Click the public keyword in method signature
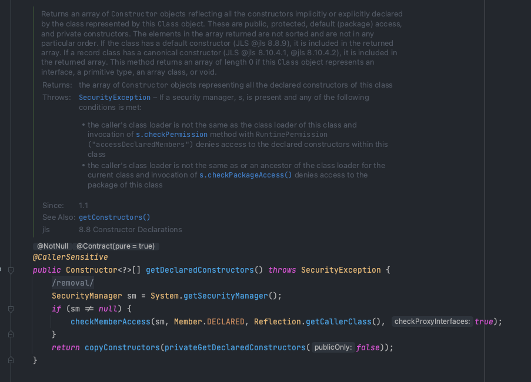This screenshot has width=531, height=382. pyautogui.click(x=46, y=270)
